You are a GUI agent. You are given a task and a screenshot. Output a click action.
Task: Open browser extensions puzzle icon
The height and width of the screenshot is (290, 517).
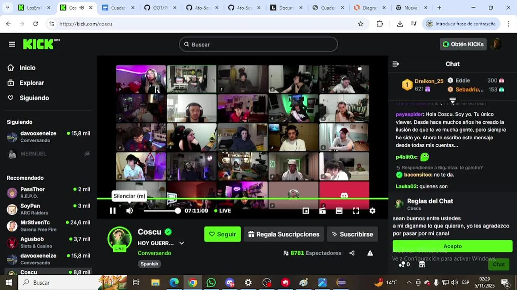click(x=380, y=24)
